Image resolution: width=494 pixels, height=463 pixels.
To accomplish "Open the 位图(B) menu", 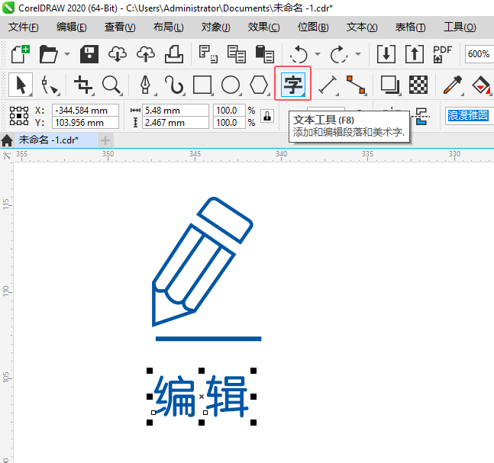I will (x=313, y=27).
